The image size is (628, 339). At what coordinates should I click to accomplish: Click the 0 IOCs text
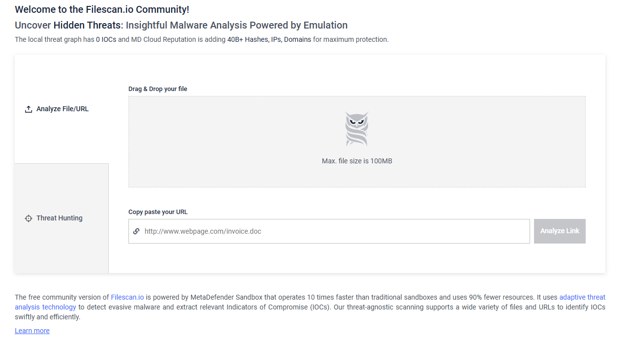(106, 39)
